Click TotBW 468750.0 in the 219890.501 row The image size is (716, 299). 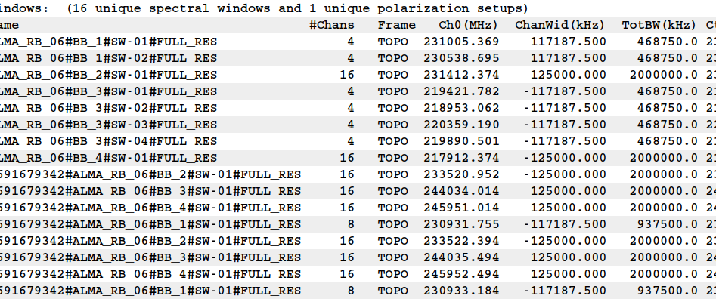tap(667, 141)
